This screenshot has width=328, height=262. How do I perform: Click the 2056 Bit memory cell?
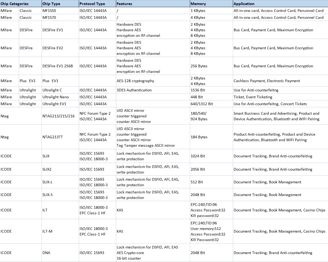pos(198,169)
